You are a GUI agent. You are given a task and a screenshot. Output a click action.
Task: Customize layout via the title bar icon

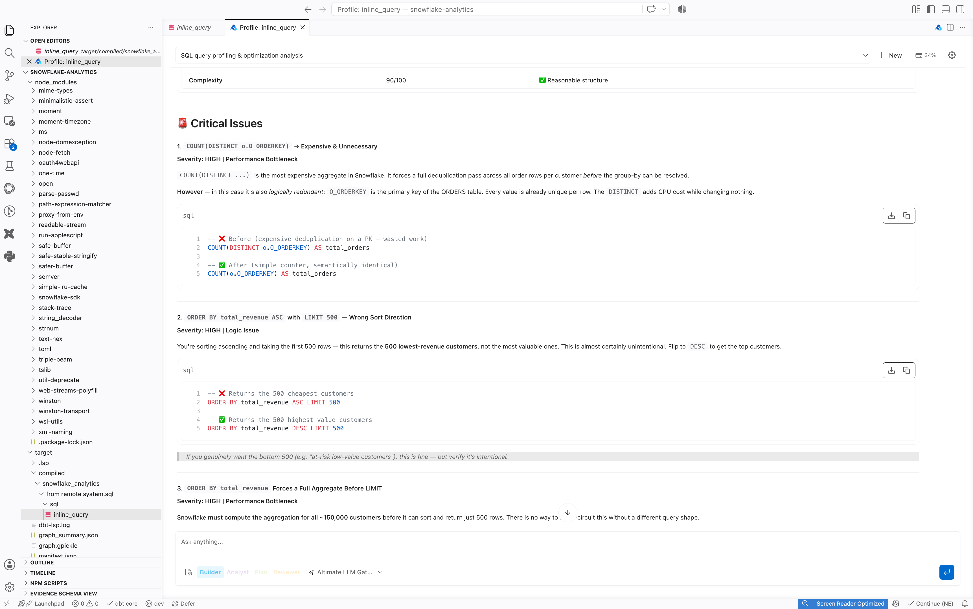point(916,9)
